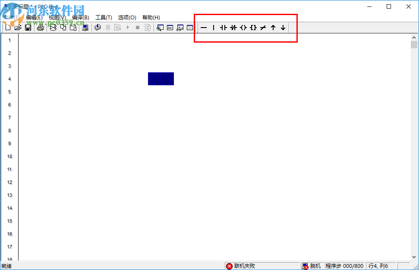
Task: Click the New program document icon
Action: tap(7, 27)
